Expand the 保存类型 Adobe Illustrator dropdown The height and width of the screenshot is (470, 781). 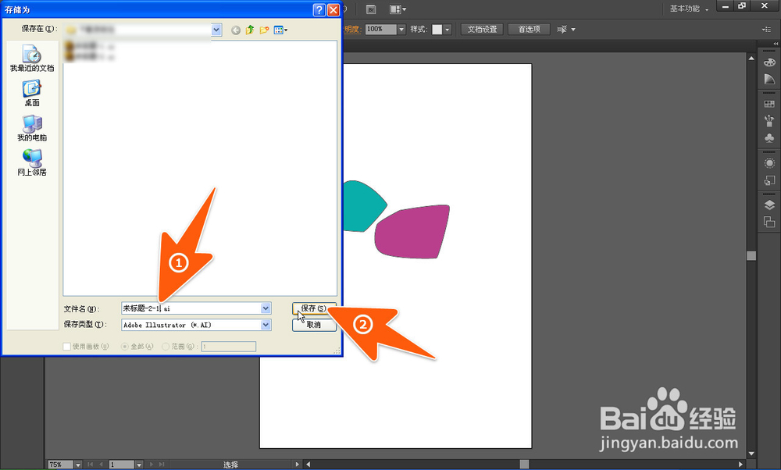tap(266, 325)
